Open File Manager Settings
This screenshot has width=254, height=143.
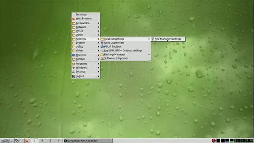coord(168,39)
